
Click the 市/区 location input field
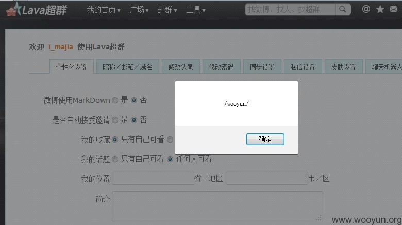click(x=266, y=178)
